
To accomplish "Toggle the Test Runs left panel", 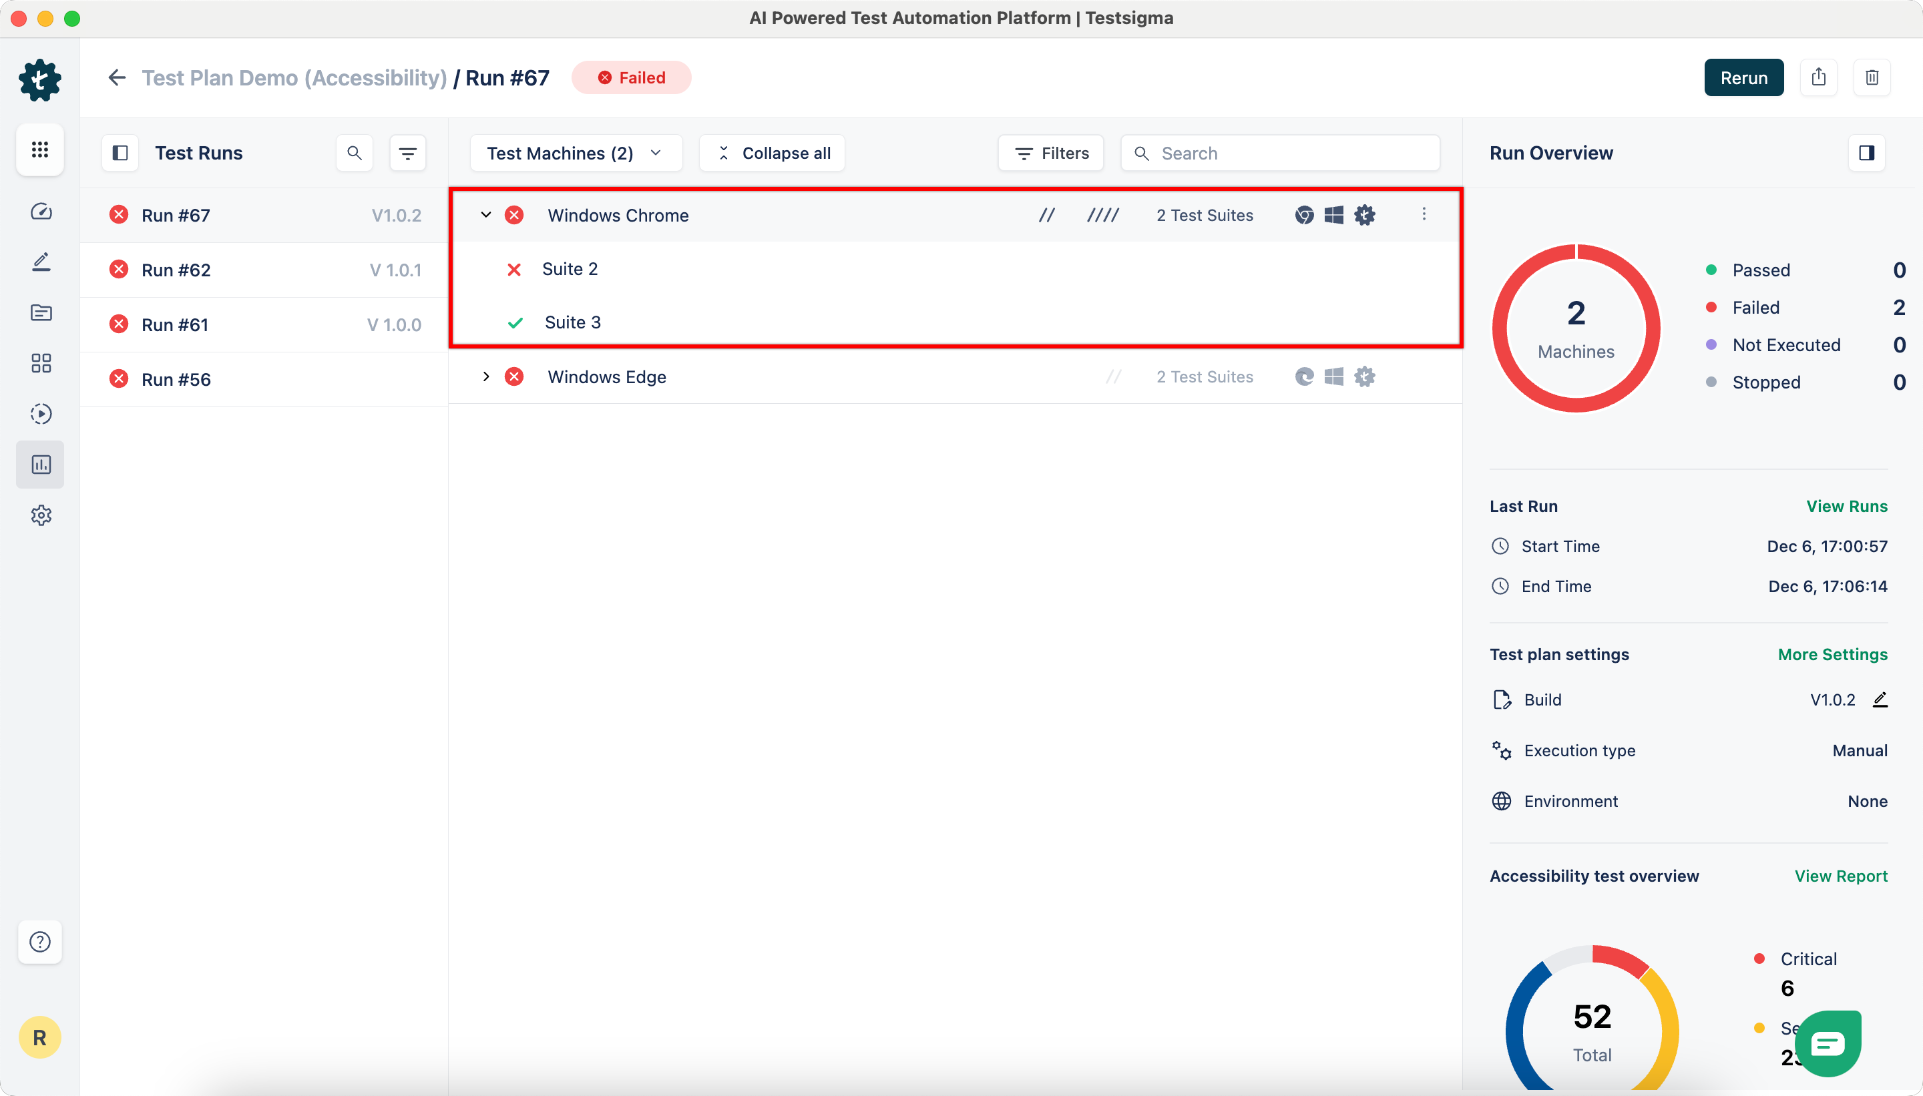I will point(120,154).
